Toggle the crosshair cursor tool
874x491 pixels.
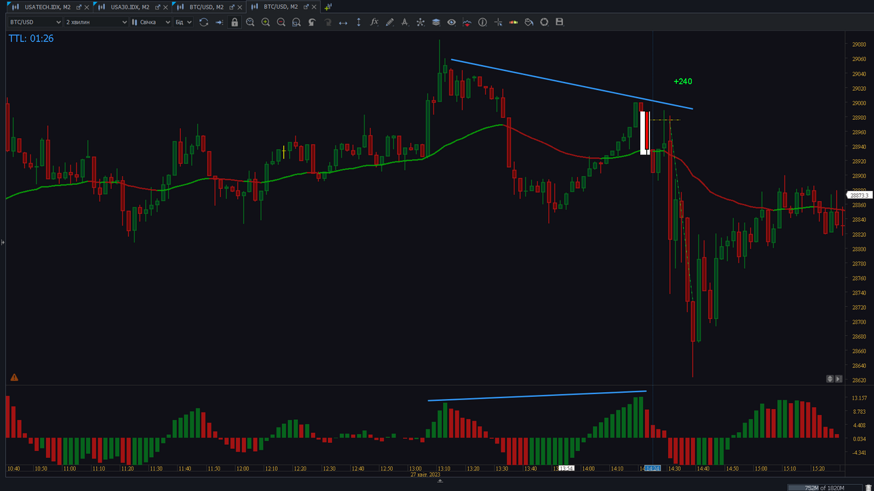coord(498,22)
